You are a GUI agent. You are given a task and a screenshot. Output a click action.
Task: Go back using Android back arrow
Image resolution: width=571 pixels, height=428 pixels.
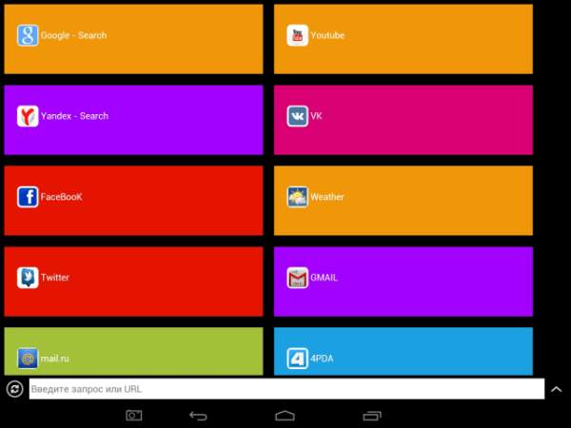(199, 416)
